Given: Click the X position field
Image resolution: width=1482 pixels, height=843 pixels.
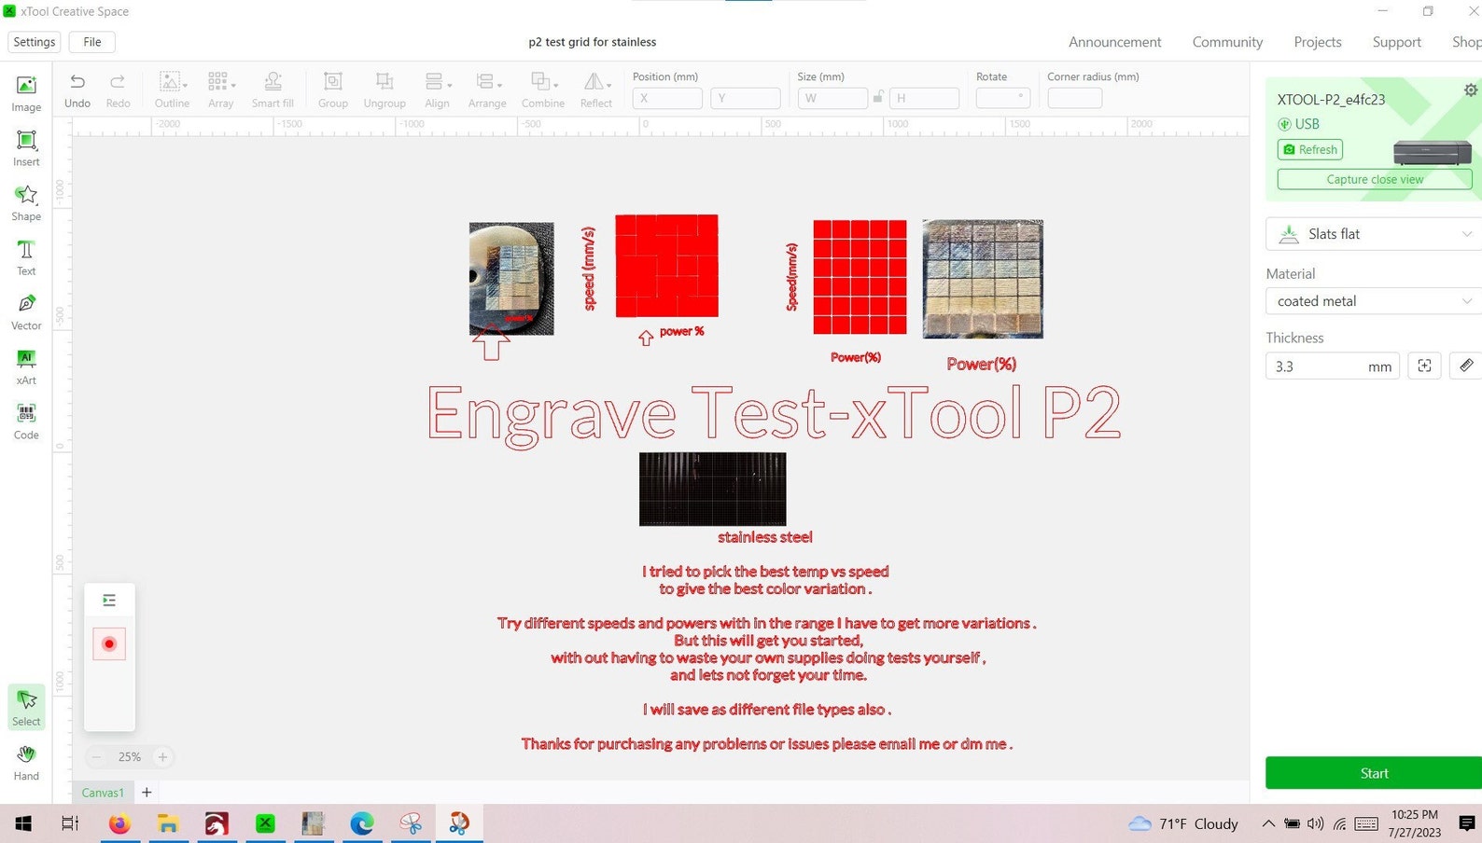Looking at the screenshot, I should click(667, 98).
